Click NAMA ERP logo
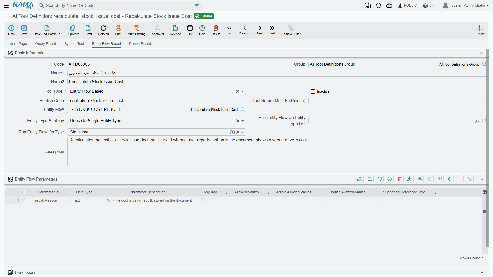This screenshot has width=493, height=277. pos(23,5)
